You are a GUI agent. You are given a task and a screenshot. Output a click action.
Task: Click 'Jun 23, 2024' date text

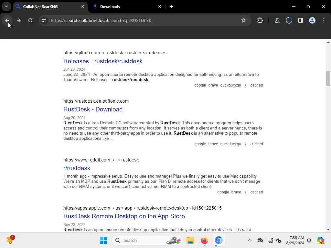[x=74, y=69]
